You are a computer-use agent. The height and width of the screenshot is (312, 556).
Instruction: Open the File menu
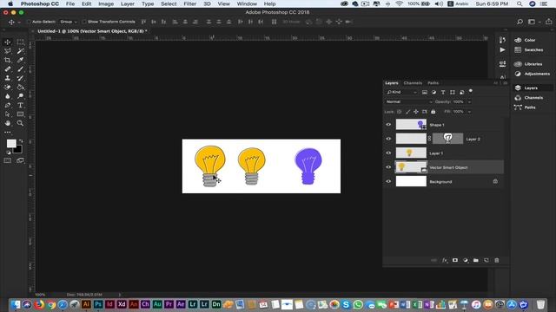[x=70, y=3]
